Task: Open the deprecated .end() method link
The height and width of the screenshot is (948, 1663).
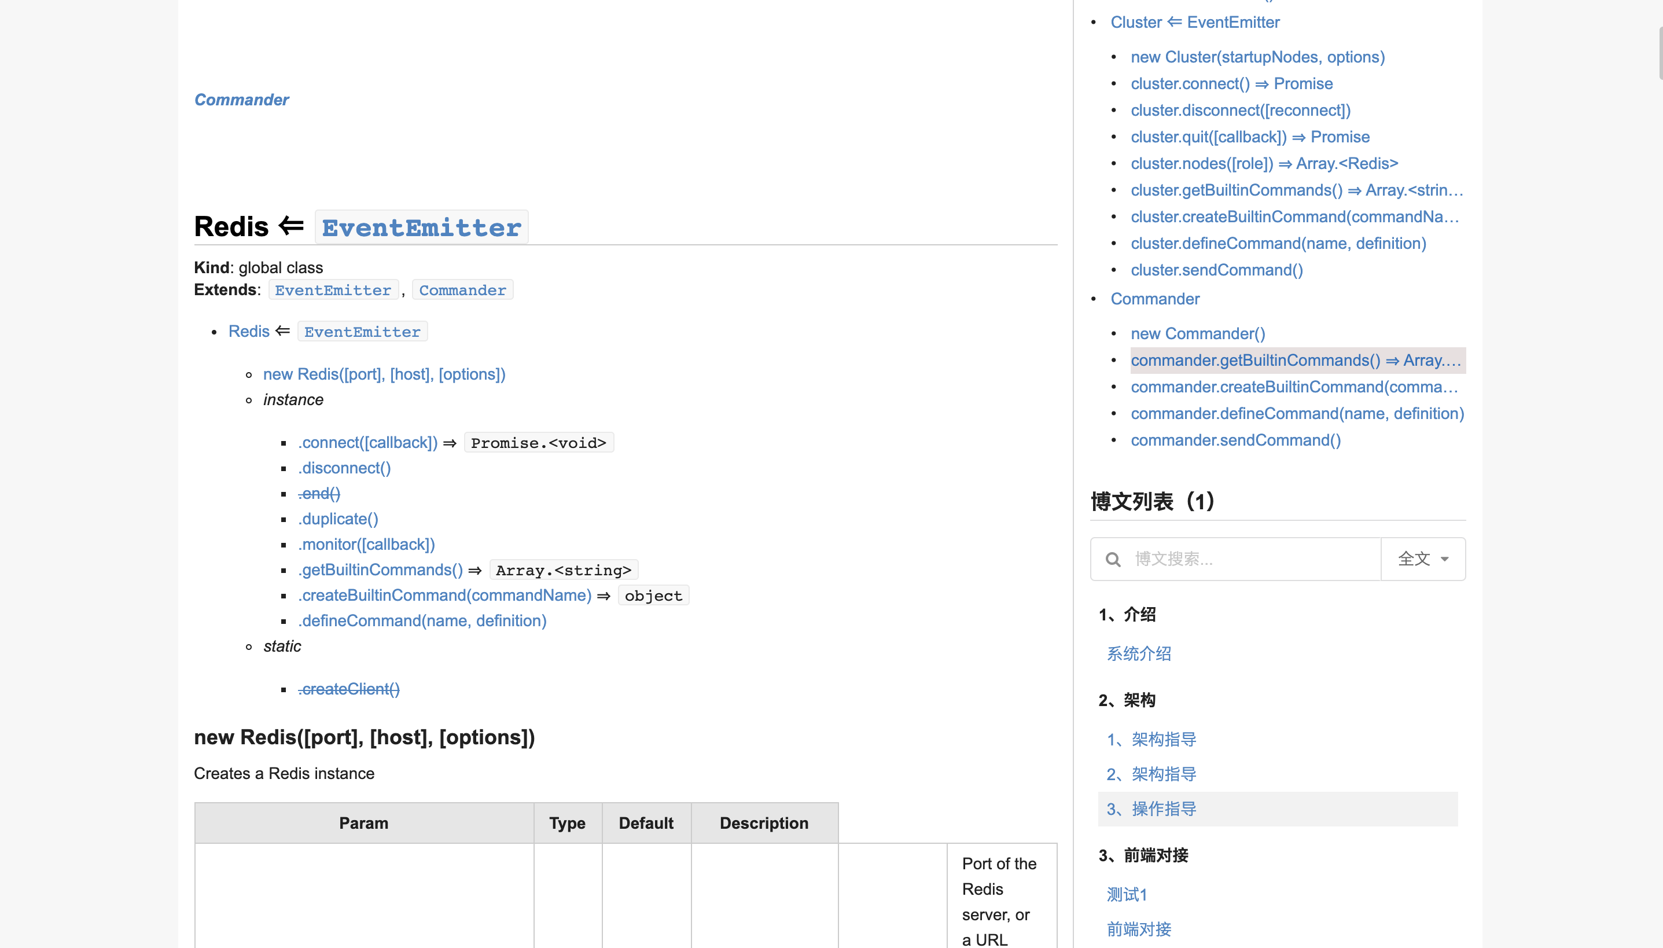Action: pyautogui.click(x=319, y=494)
